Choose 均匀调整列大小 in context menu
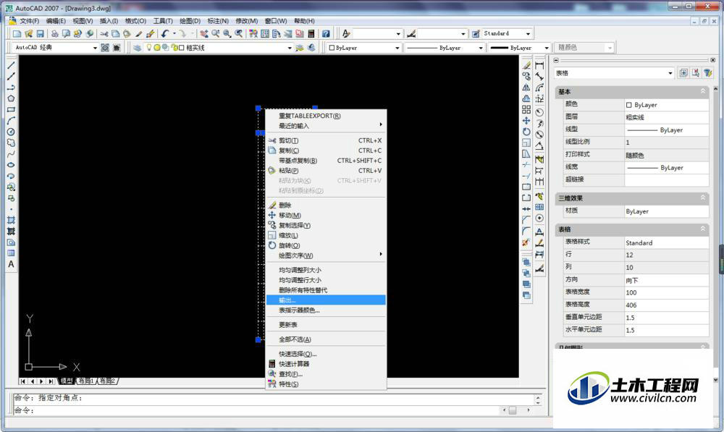 (x=326, y=270)
